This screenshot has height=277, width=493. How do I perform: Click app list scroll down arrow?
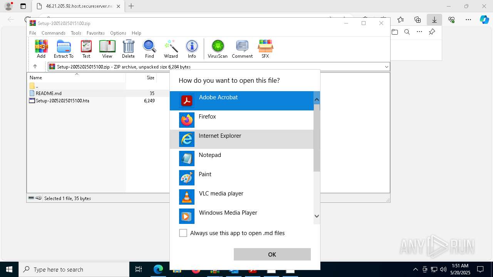click(x=317, y=216)
